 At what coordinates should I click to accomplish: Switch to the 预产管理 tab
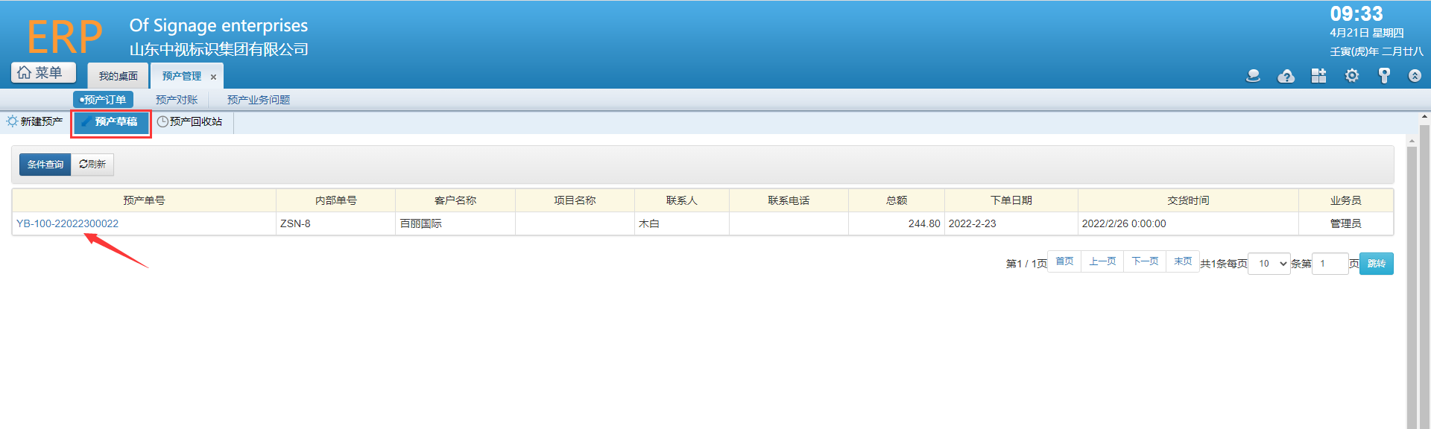(181, 76)
